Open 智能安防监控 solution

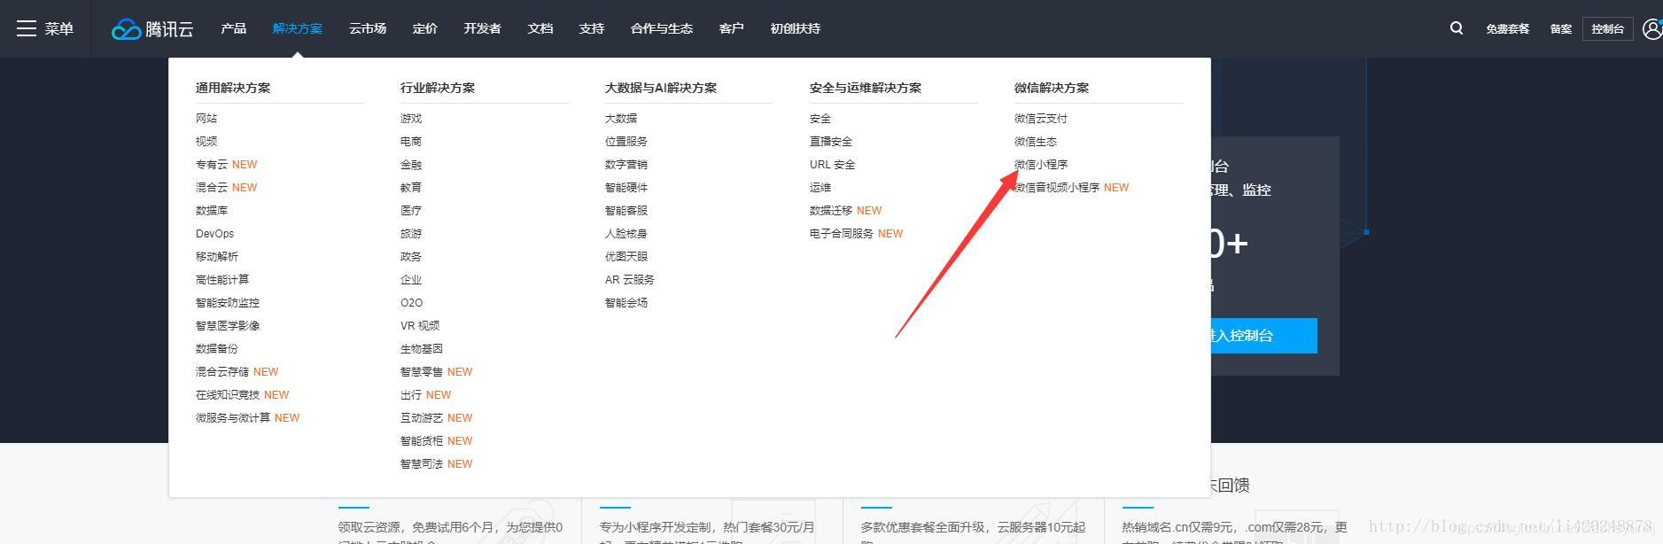click(228, 303)
